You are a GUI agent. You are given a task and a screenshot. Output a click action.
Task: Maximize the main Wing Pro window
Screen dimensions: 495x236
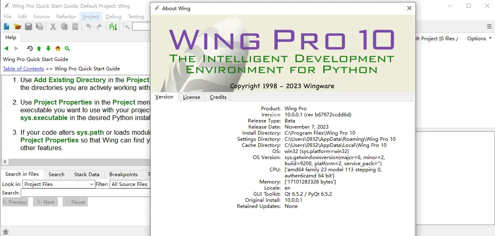click(x=468, y=6)
